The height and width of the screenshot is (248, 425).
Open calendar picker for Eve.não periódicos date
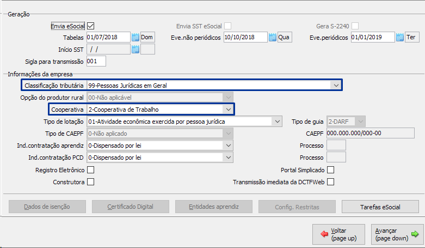coord(273,37)
